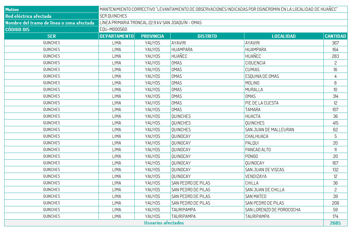Click the CHALHUACA locality cell
The height and width of the screenshot is (233, 352).
click(284, 136)
